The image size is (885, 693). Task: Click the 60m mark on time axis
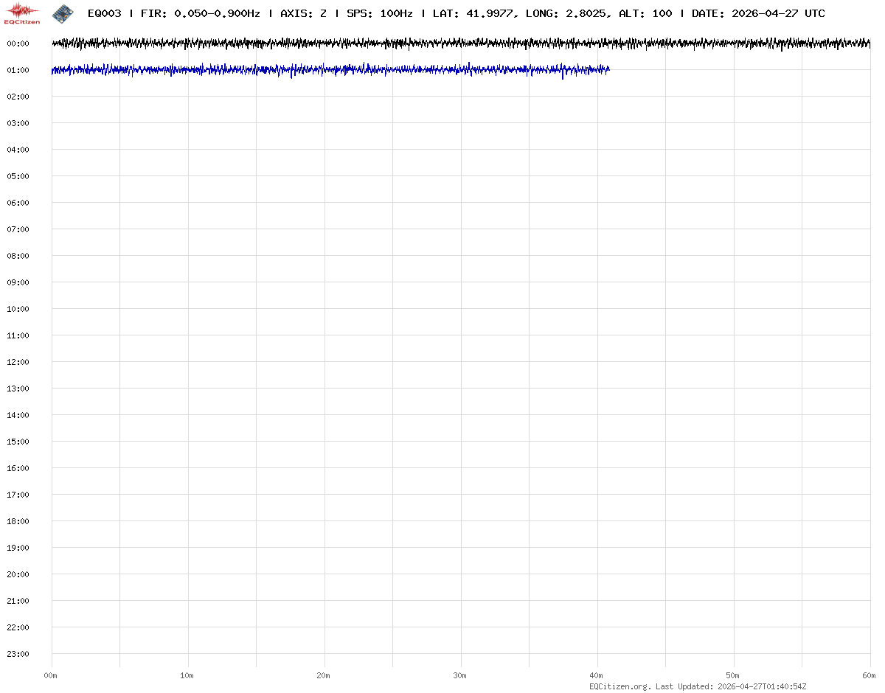coord(870,675)
